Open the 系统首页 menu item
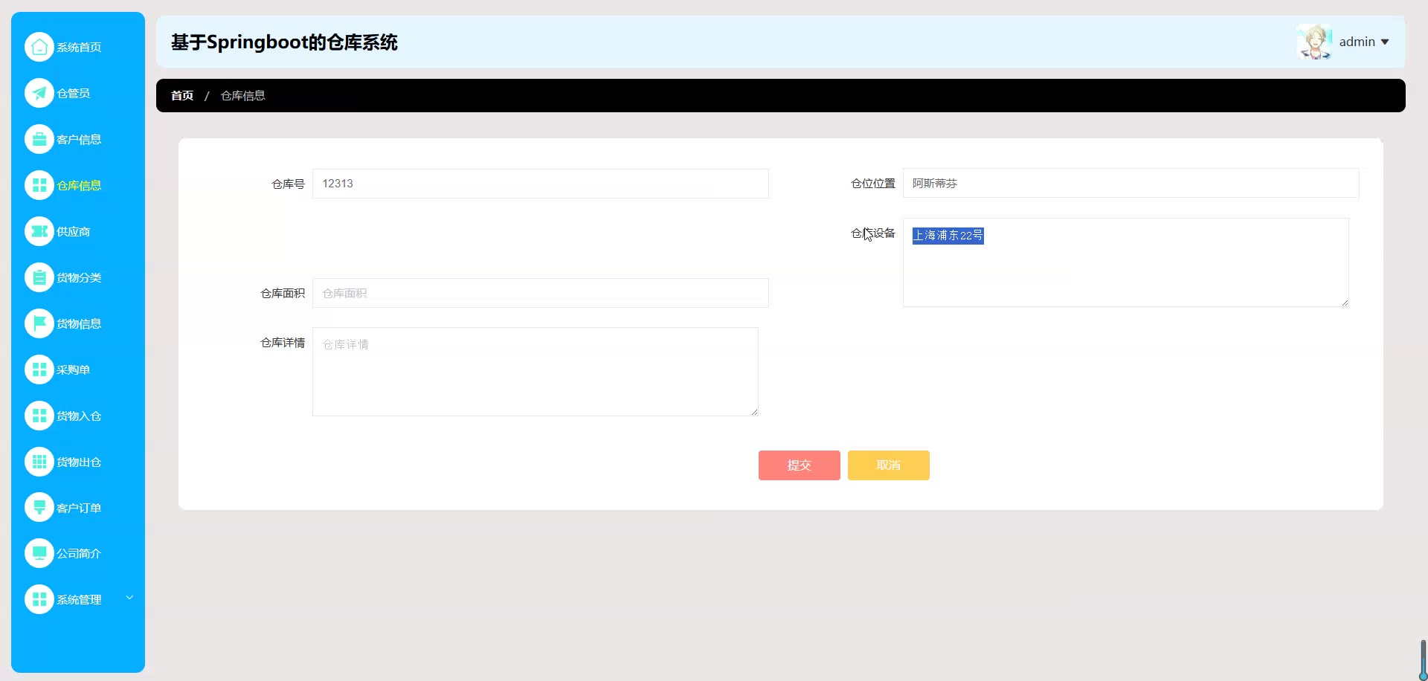The image size is (1428, 681). [79, 47]
